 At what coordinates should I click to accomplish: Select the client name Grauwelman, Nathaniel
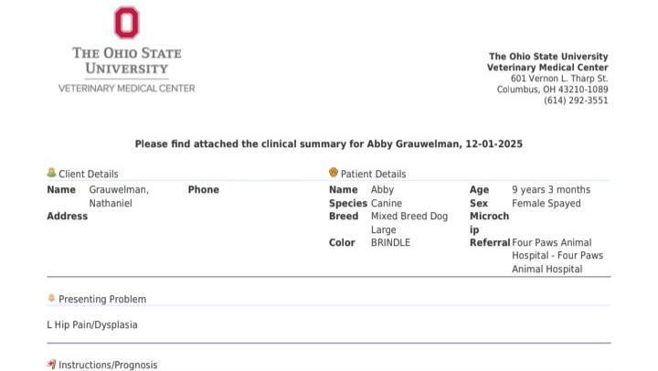[x=118, y=196]
